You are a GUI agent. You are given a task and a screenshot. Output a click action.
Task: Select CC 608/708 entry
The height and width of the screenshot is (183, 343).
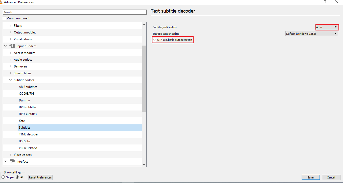pyautogui.click(x=27, y=94)
